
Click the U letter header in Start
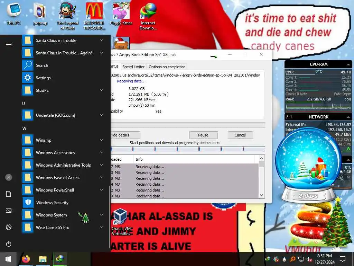point(24,103)
